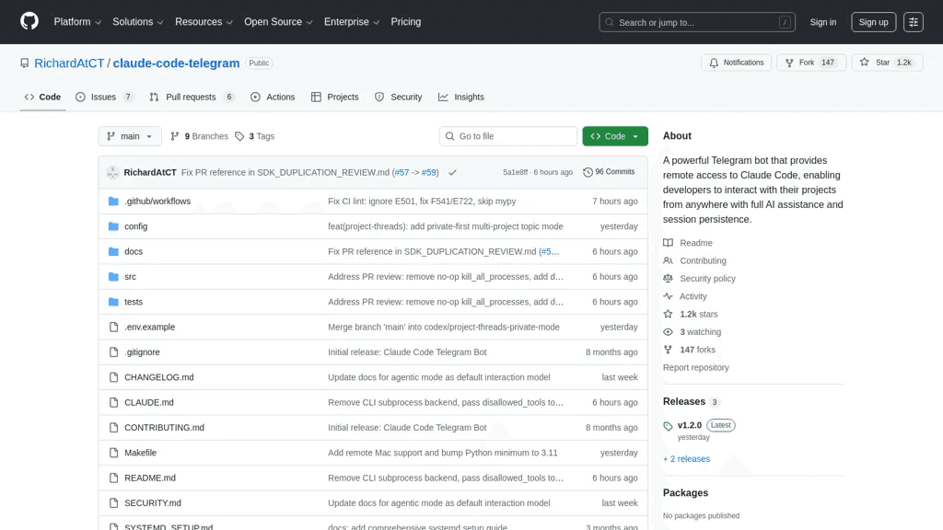943x530 pixels.
Task: View the 3 Tags link
Action: [x=255, y=136]
